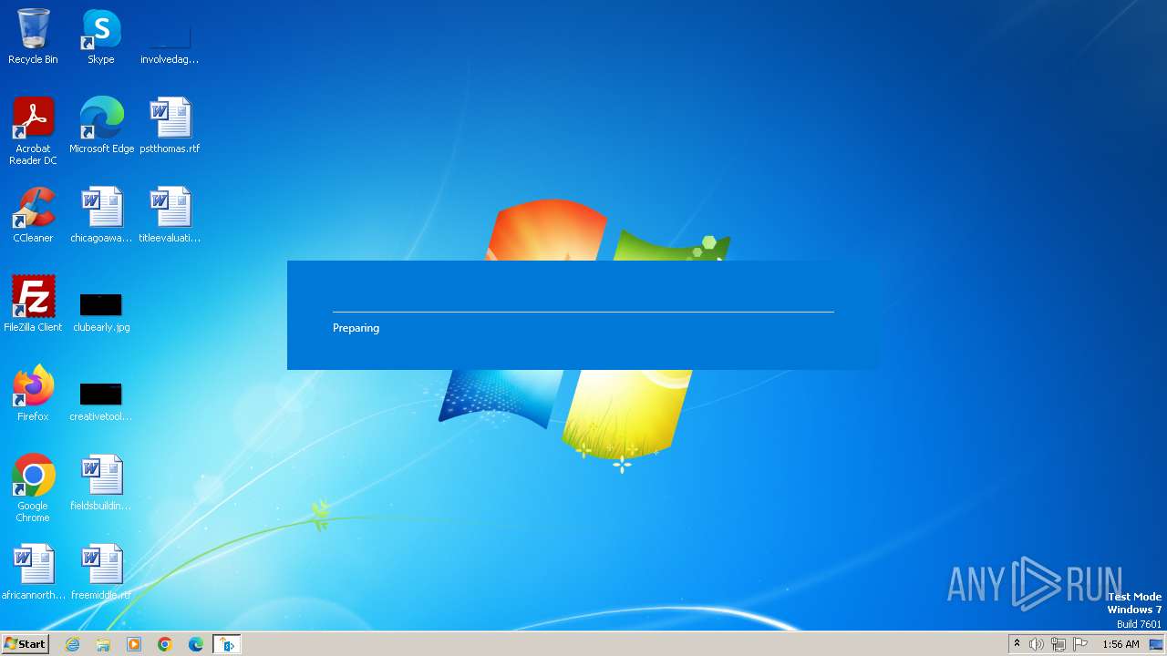
Task: Select the chicagoawa... Word document
Action: (101, 215)
